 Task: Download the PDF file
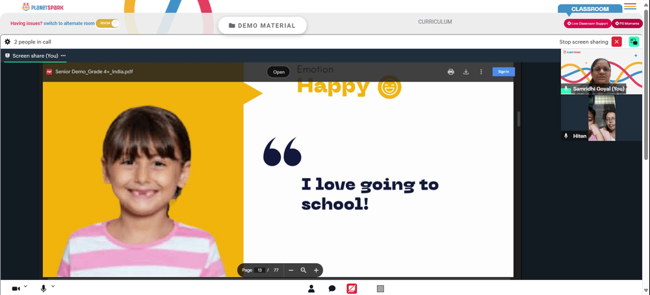[x=466, y=71]
